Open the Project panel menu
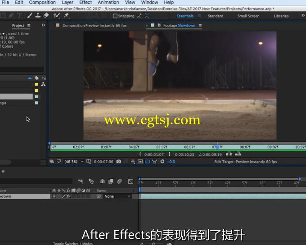306x245 pixels. [x=29, y=26]
